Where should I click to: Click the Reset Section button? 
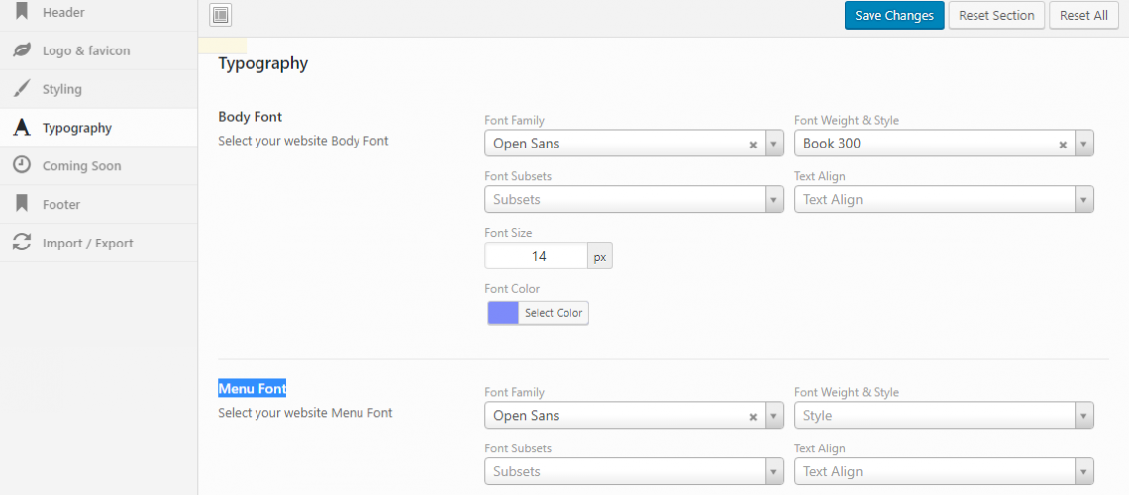click(996, 15)
